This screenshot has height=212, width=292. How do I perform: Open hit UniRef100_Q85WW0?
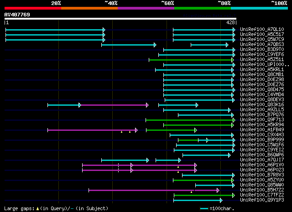tap(262, 185)
